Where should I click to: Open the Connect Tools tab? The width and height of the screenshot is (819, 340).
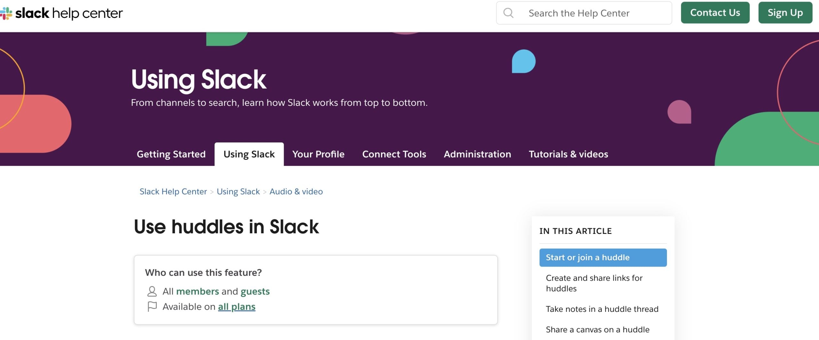pyautogui.click(x=394, y=154)
